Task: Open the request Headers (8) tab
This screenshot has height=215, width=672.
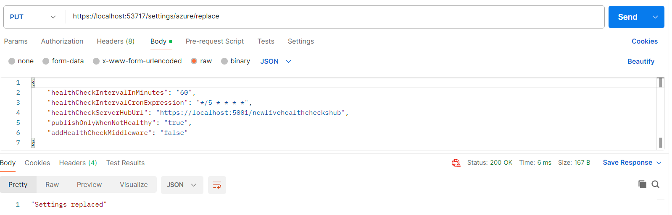Action: pyautogui.click(x=116, y=41)
